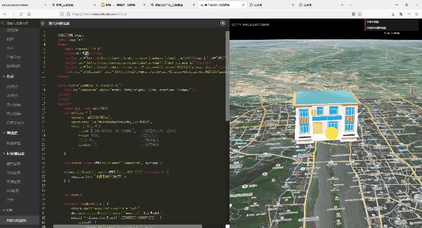
Task: Open the browser application menu icon
Action: pos(417,14)
